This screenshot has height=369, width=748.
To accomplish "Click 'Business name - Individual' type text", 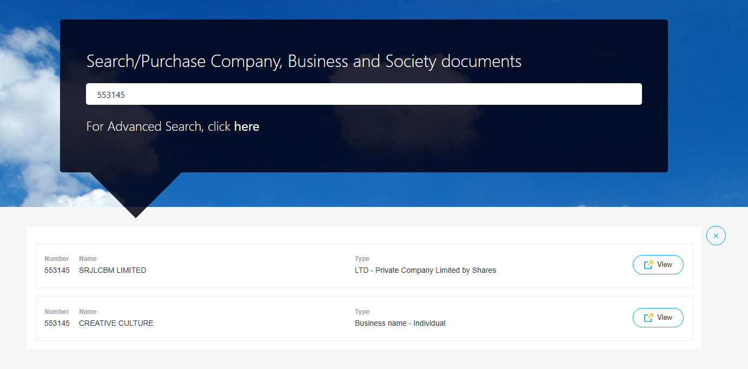I will 400,323.
